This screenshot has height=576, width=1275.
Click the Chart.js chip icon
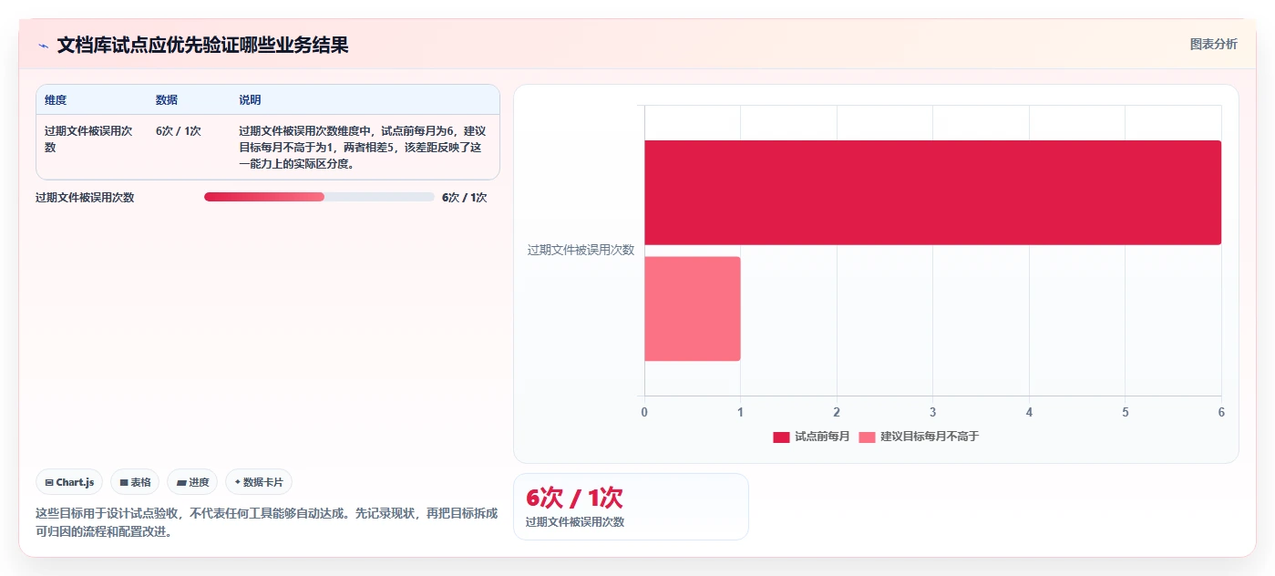49,482
